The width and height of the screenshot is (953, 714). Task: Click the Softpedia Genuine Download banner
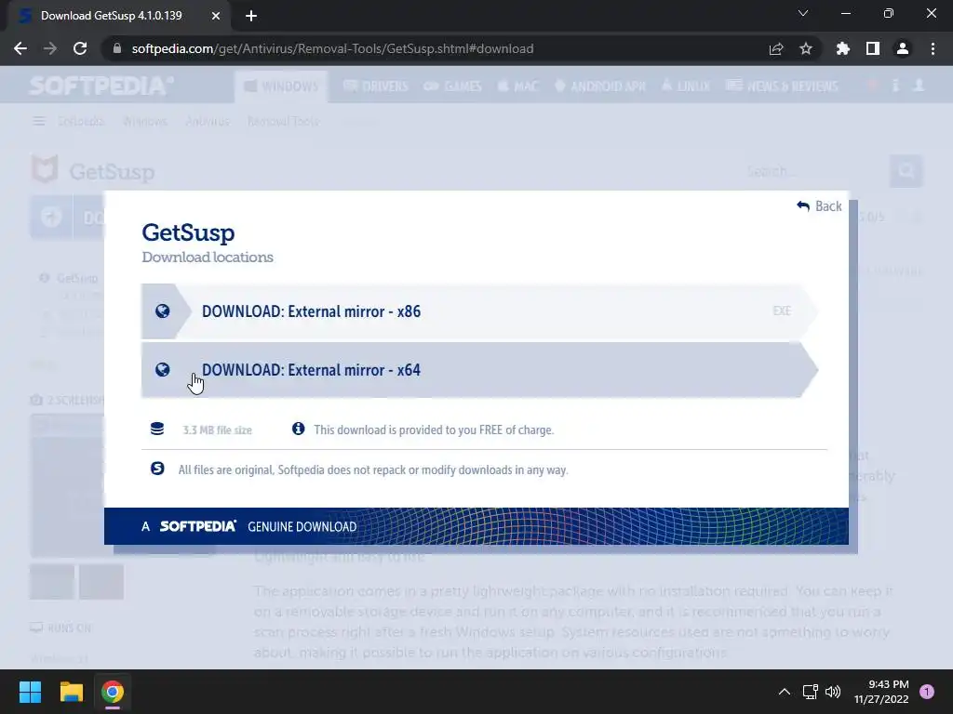(x=476, y=526)
